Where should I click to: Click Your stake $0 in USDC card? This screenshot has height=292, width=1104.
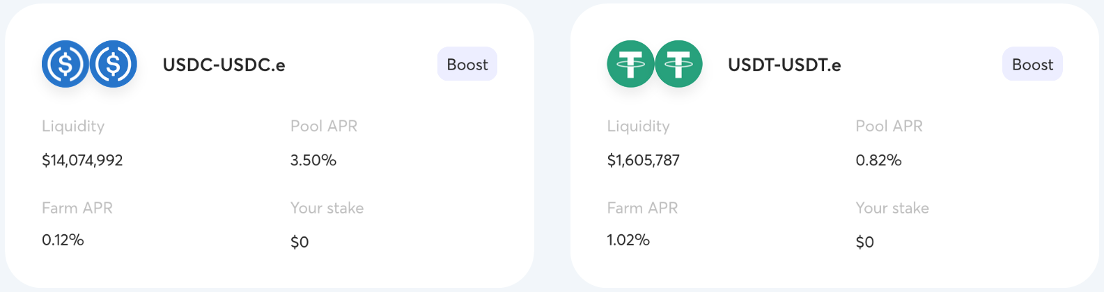[x=300, y=242]
